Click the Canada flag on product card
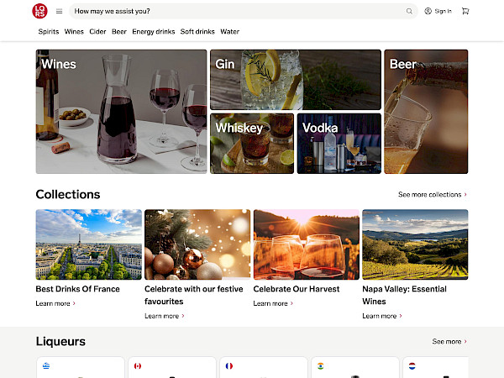The height and width of the screenshot is (378, 504). (137, 366)
